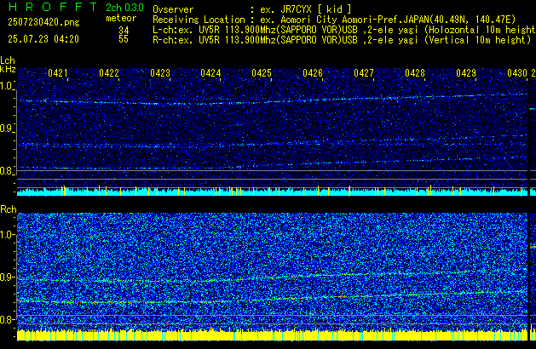
Task: Click the cyan Lch signal level bar
Action: (272, 192)
